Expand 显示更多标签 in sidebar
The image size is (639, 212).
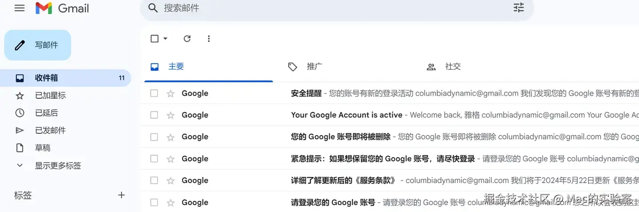pos(58,166)
